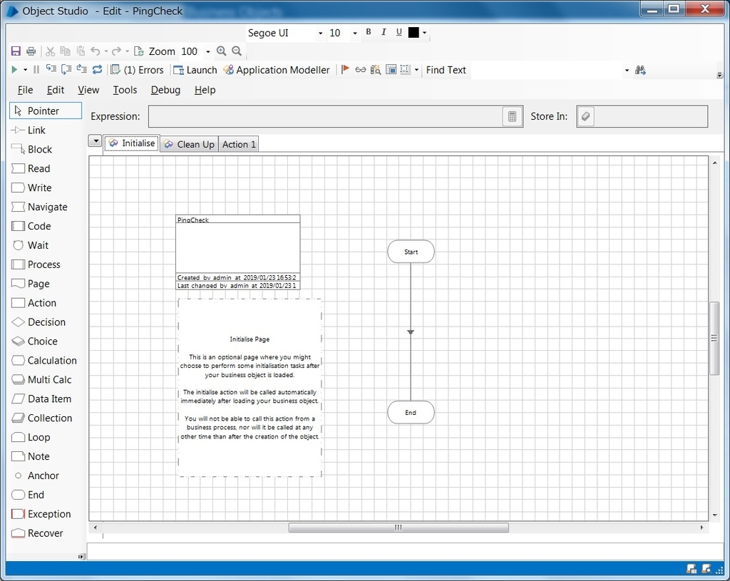Click the Store In data item icon
The image size is (730, 581).
[x=586, y=116]
